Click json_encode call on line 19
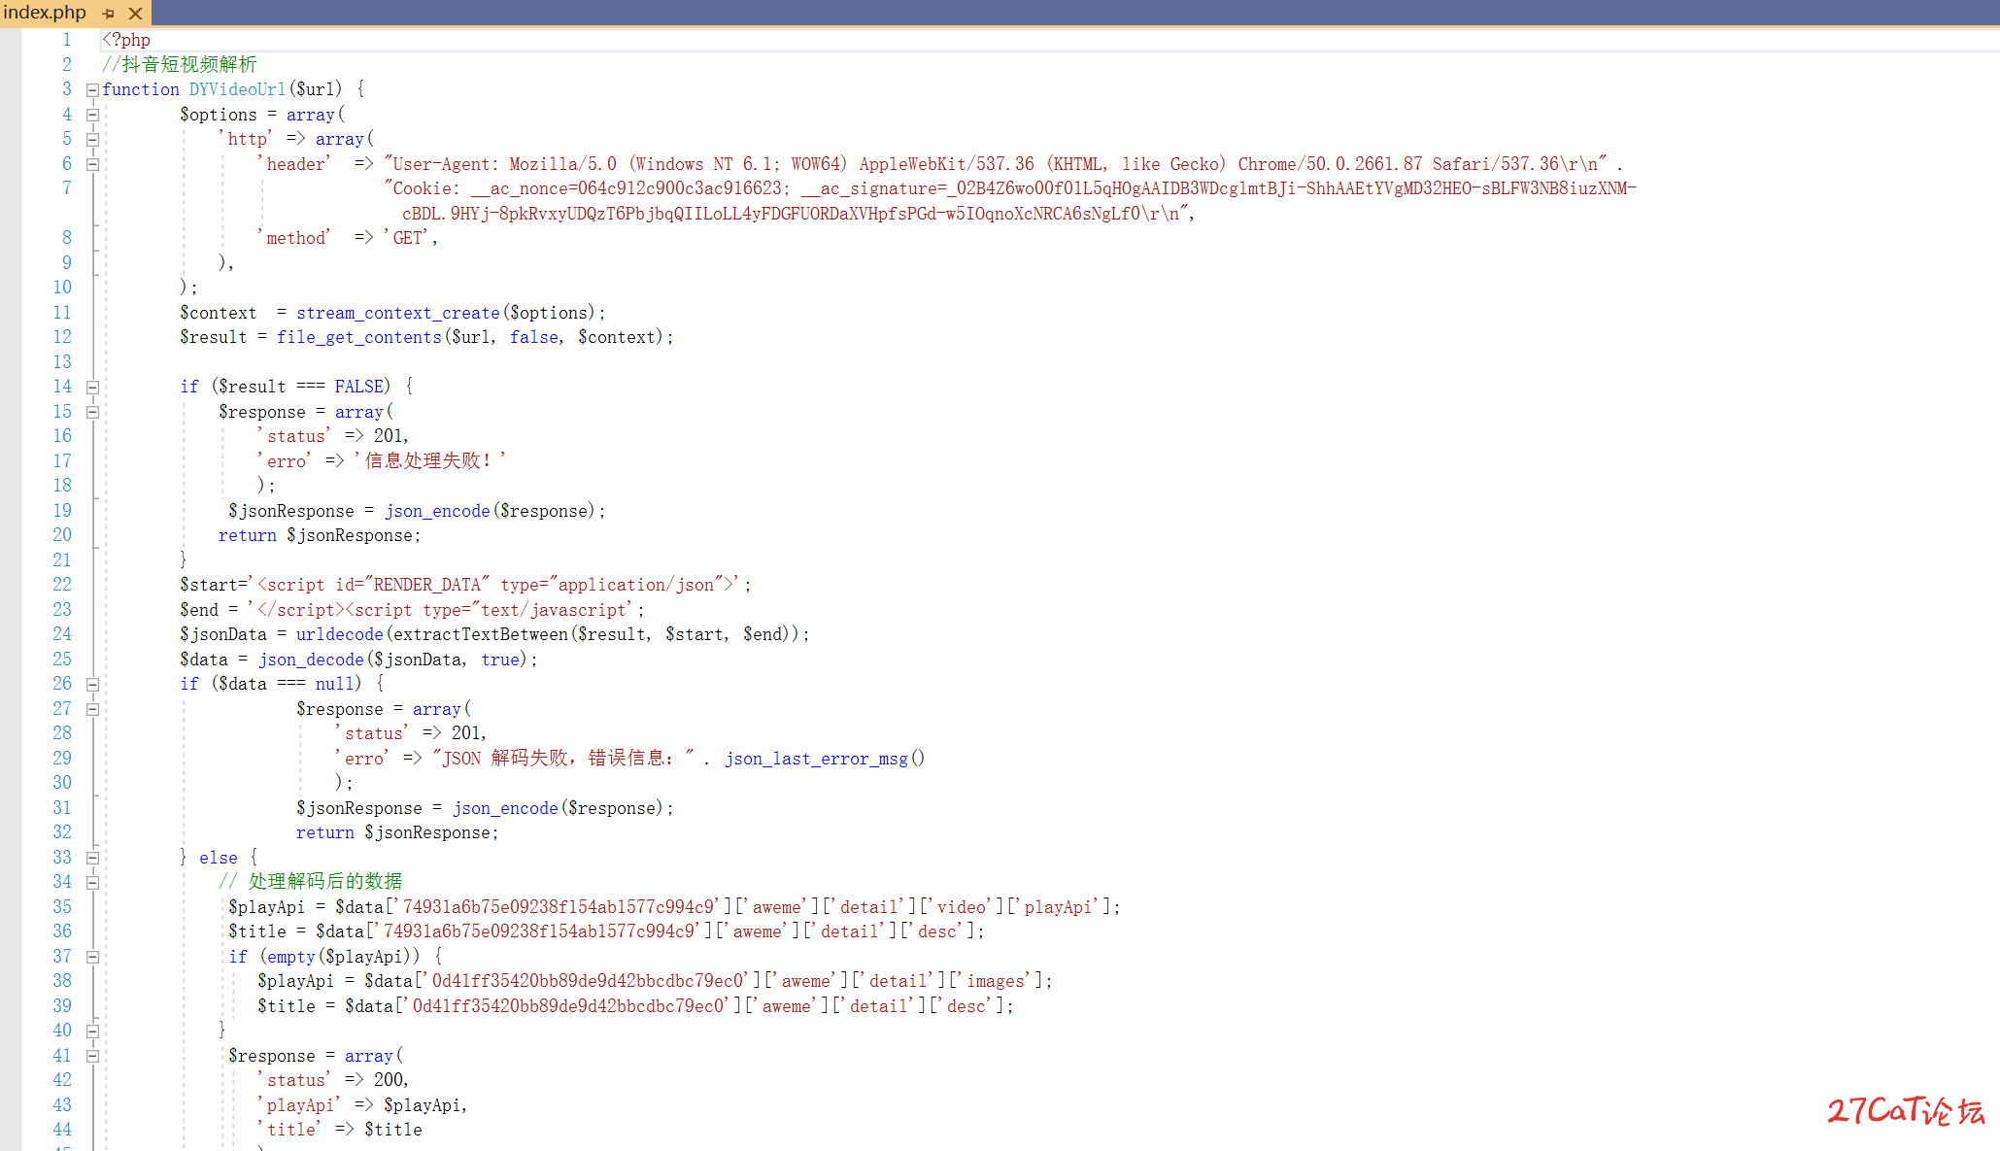 [x=437, y=511]
